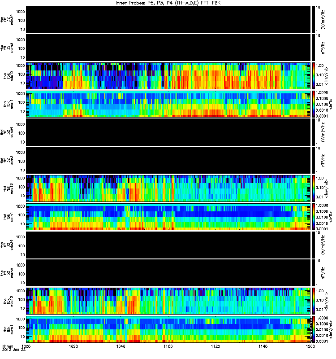Click the <|nT|> unit label of thd scm1 color bar
The image size is (336, 359).
(x=331, y=217)
